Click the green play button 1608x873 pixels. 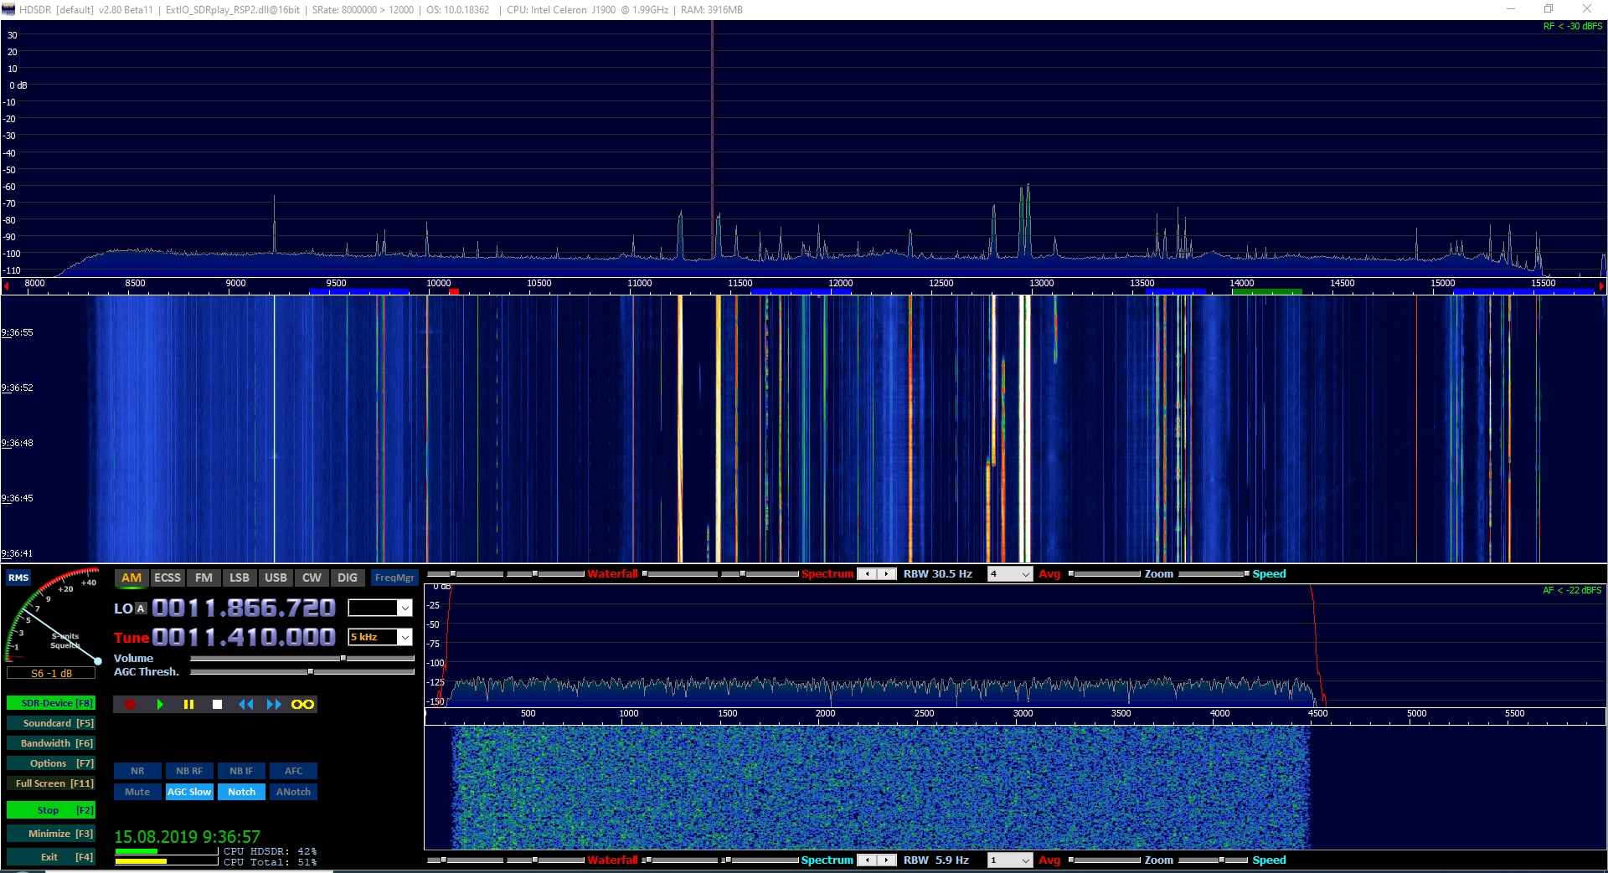(x=159, y=705)
